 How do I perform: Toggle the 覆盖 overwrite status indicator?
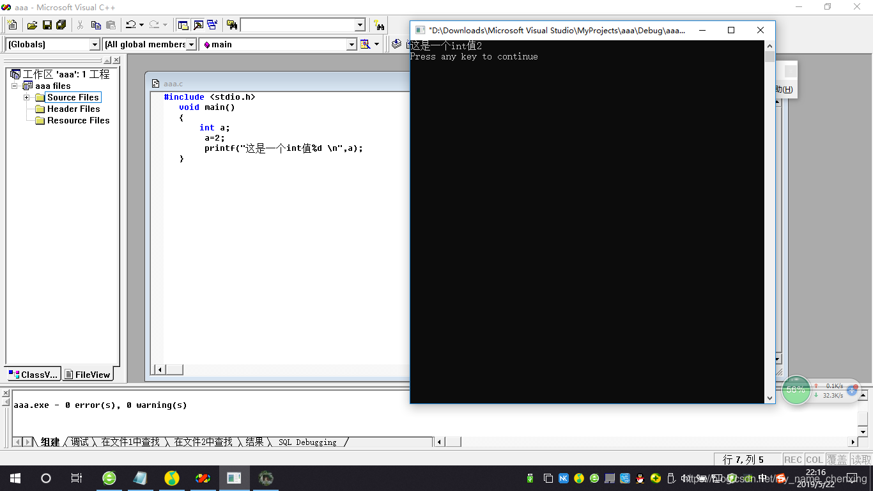[837, 460]
